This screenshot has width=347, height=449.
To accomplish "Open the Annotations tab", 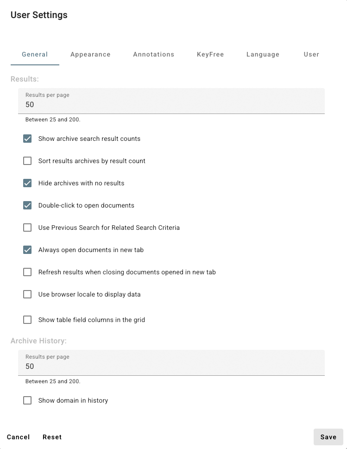I will coord(153,54).
